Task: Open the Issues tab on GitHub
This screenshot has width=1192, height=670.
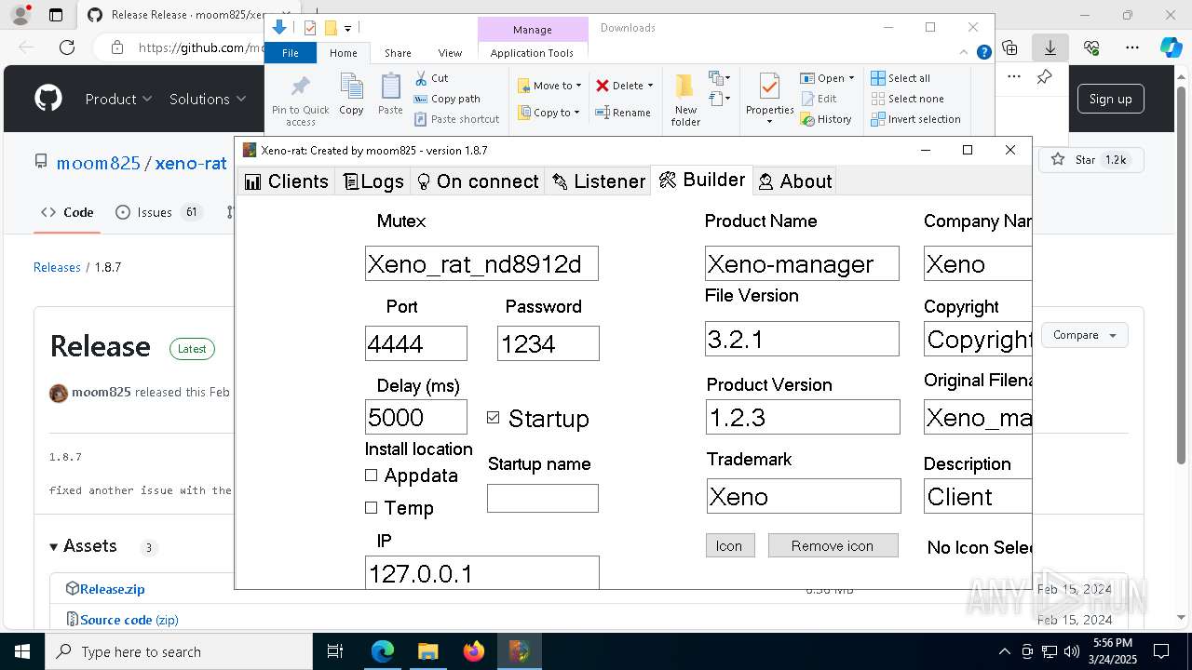Action: tap(157, 212)
